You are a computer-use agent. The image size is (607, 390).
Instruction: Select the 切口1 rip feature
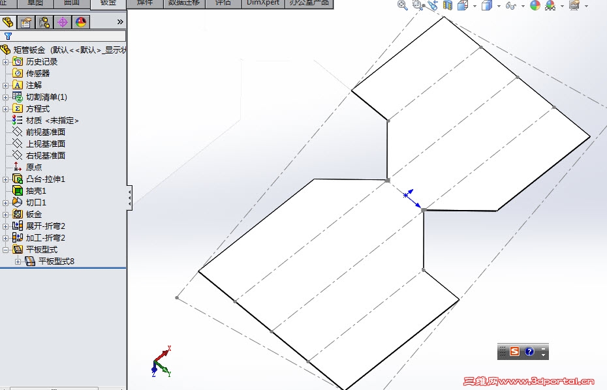coord(36,202)
